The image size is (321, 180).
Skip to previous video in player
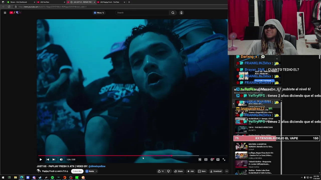(x=48, y=159)
